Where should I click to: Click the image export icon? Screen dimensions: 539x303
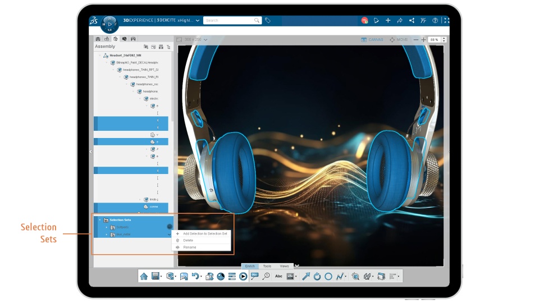pos(184,277)
